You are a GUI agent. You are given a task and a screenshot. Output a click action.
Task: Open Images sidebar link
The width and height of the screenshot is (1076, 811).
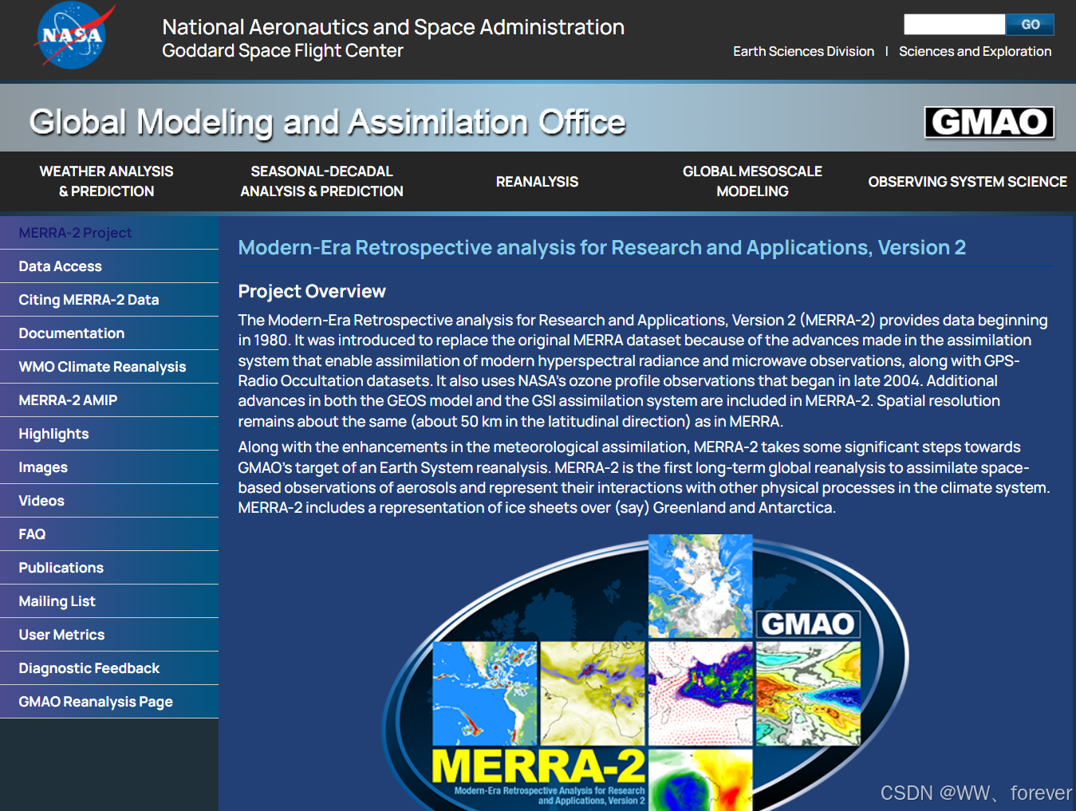pyautogui.click(x=109, y=467)
